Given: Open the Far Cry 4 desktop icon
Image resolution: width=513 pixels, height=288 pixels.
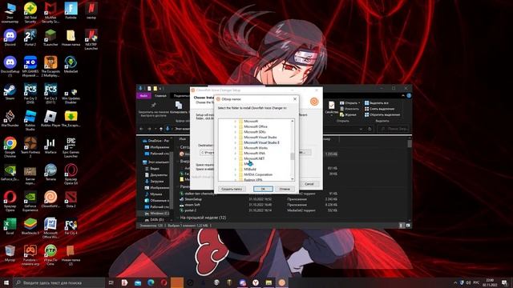Looking at the screenshot, I should (71, 226).
